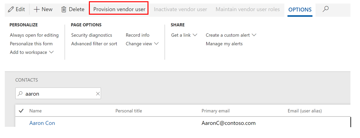Select Always open for editing
This screenshot has width=360, height=138.
[34, 35]
